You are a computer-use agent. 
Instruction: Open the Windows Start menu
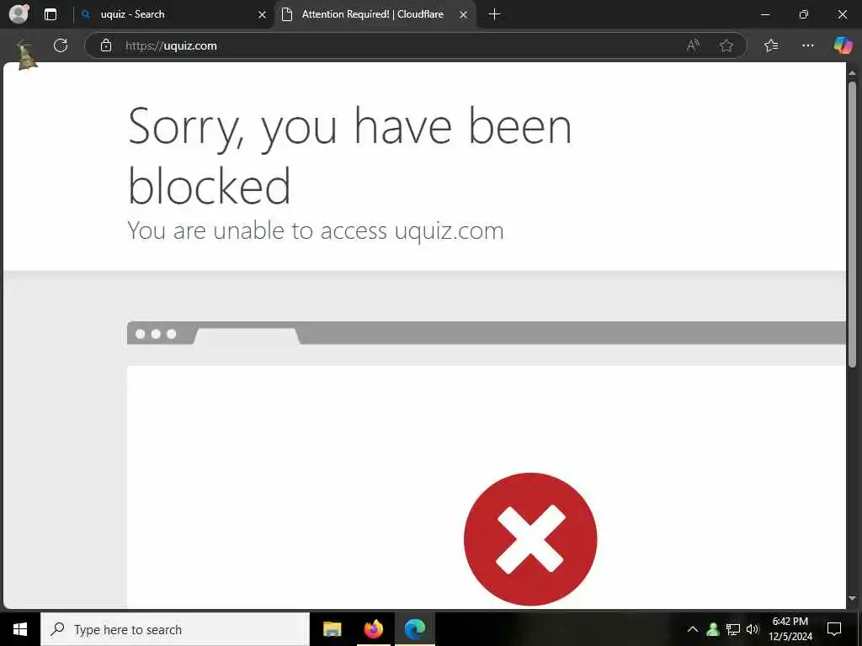point(20,629)
